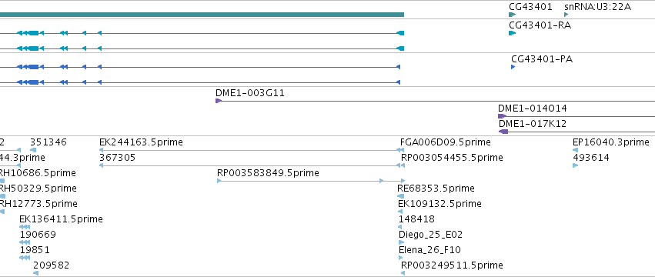
Task: Click the snRNA:U3:22A gene marker
Action: (x=566, y=15)
